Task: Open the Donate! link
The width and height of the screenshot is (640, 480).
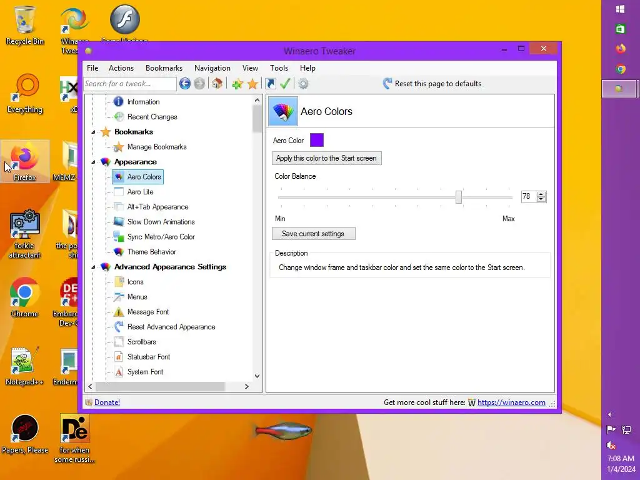Action: tap(107, 402)
